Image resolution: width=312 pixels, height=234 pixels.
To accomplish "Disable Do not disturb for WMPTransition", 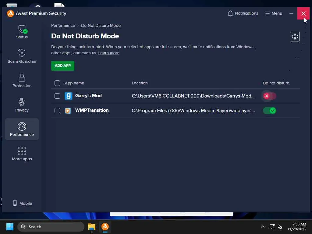I will [x=269, y=111].
